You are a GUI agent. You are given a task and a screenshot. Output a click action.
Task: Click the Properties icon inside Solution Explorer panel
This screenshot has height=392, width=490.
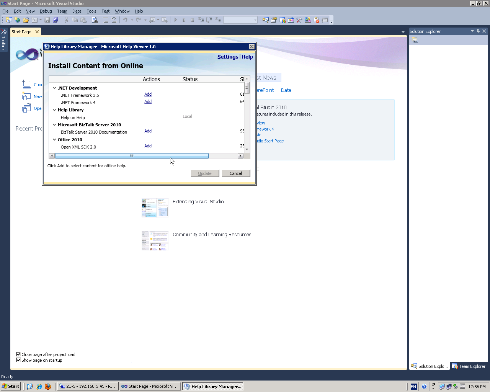pyautogui.click(x=415, y=40)
